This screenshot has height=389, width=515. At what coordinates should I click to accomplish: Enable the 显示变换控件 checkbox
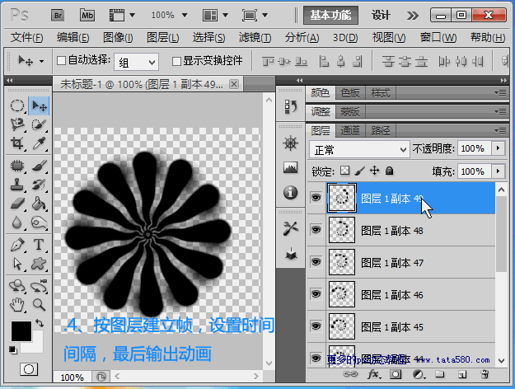(x=176, y=61)
